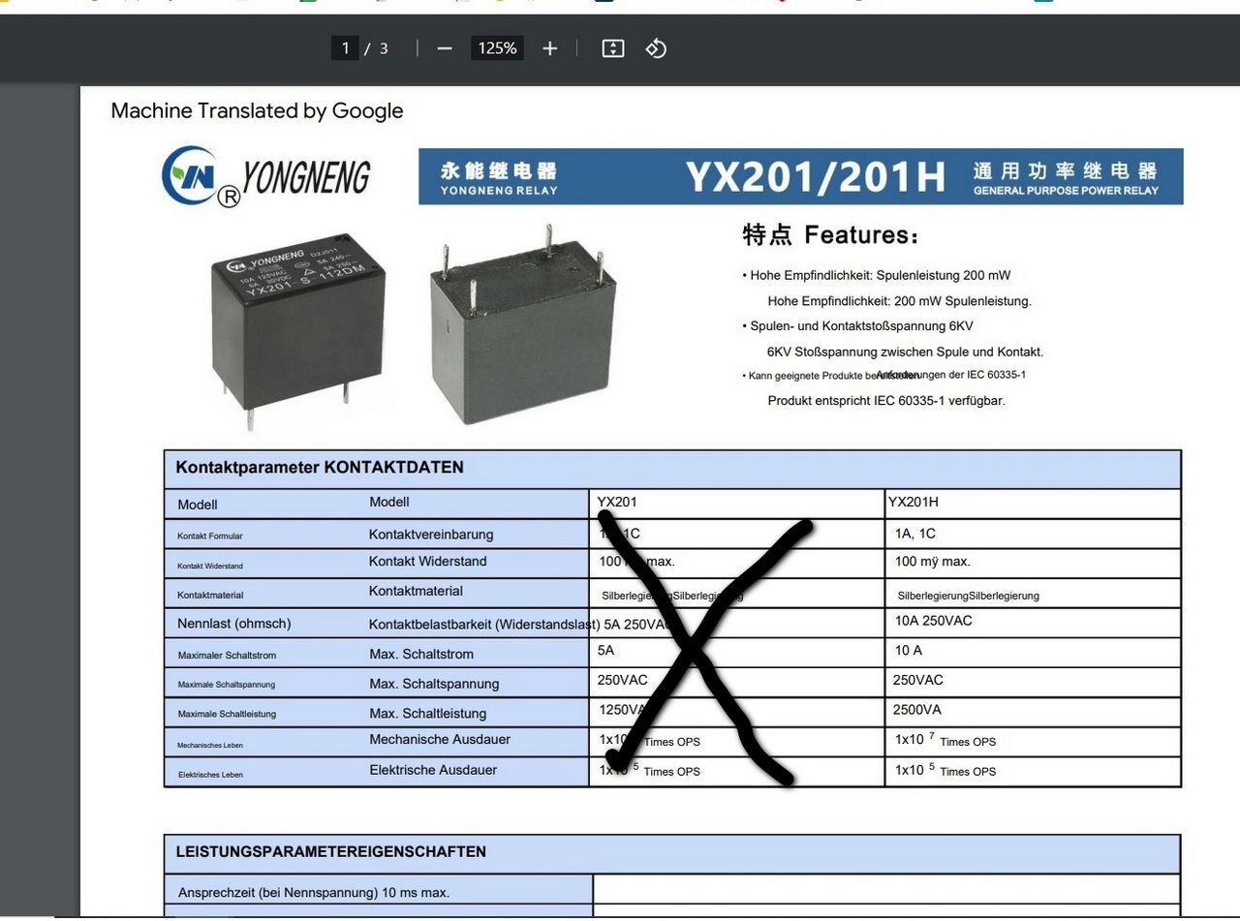The height and width of the screenshot is (921, 1240).
Task: Click "Maximale Schaltleistung" small label
Action: [227, 714]
